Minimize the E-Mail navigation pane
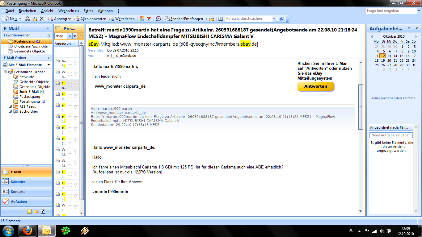Image resolution: width=422 pixels, height=237 pixels. click(48, 28)
